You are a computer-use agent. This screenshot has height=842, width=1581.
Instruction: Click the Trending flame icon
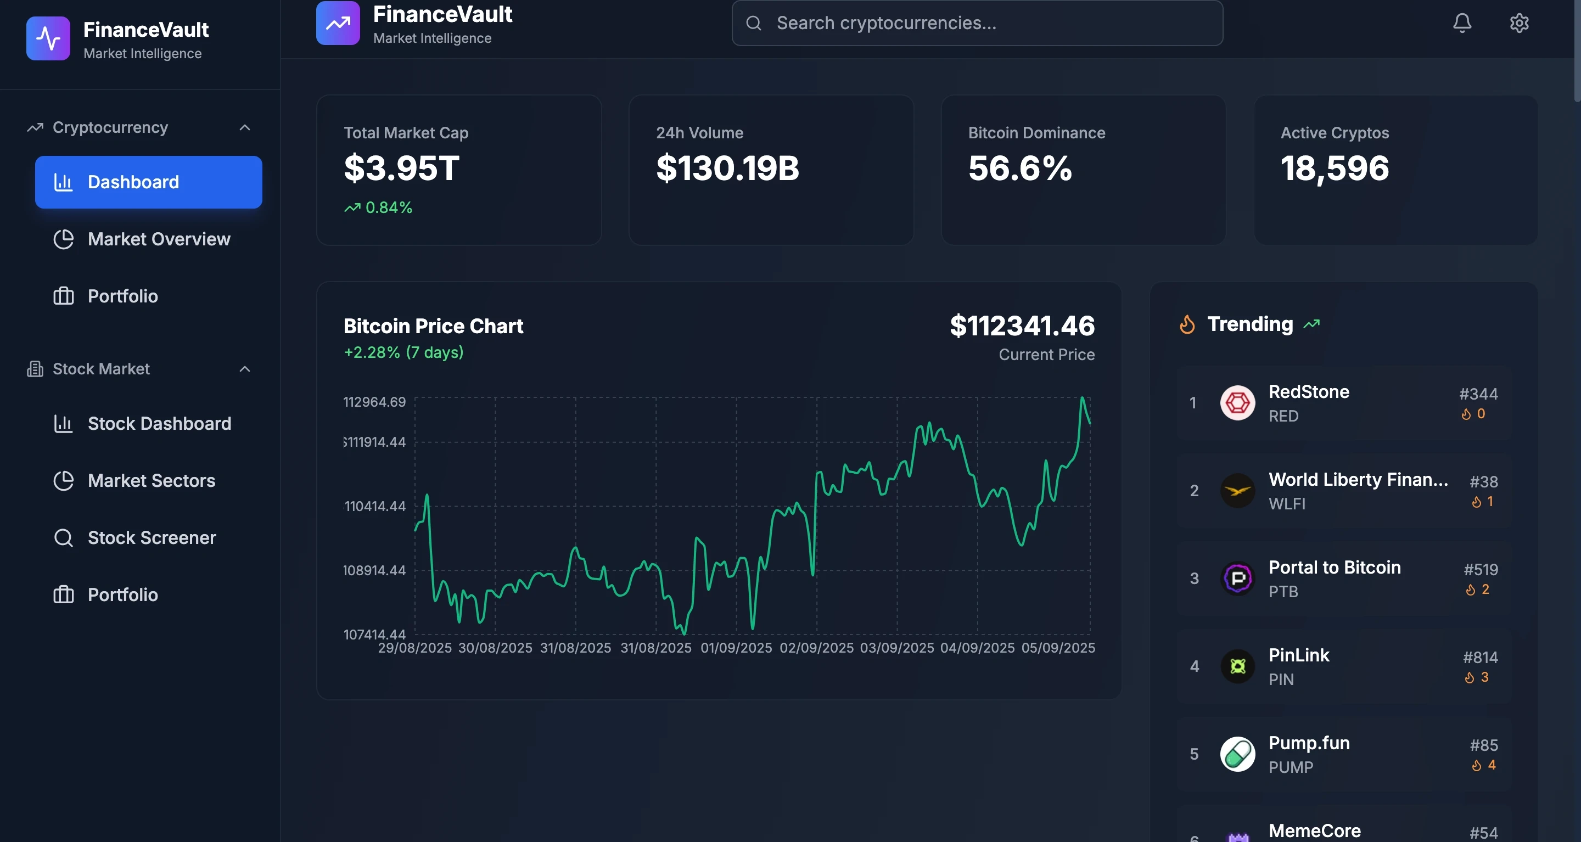click(1187, 324)
